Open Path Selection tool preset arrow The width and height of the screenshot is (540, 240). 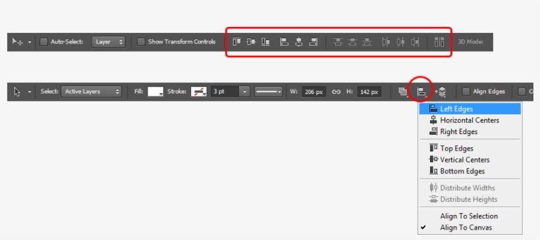click(x=30, y=92)
